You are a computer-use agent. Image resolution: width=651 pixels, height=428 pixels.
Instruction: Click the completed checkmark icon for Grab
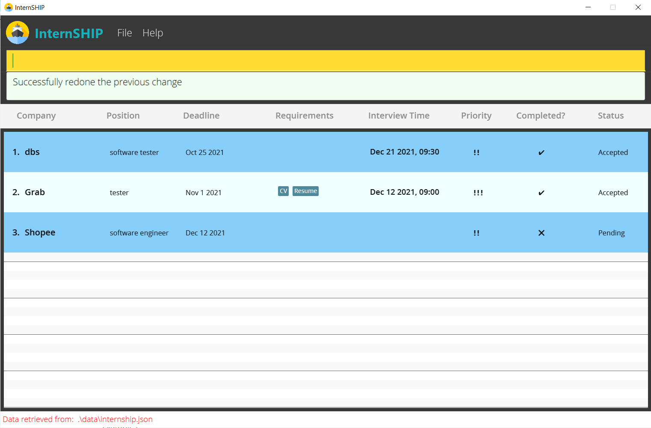[x=542, y=193]
